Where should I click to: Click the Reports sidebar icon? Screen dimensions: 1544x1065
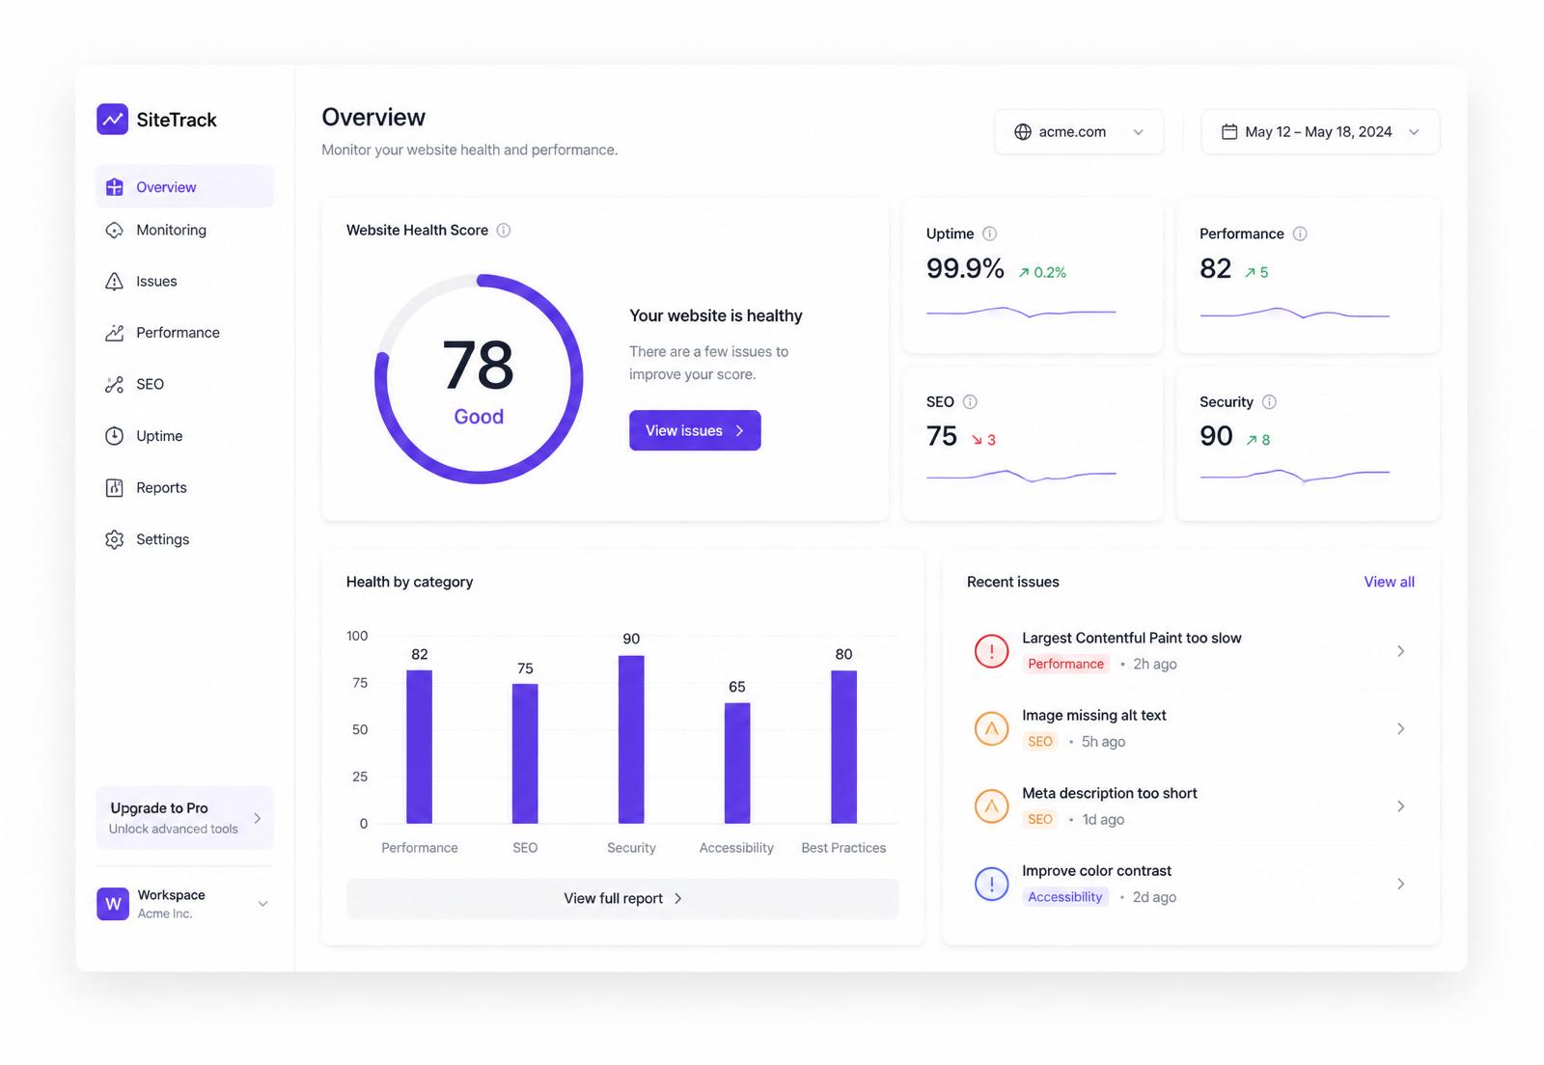pyautogui.click(x=114, y=488)
